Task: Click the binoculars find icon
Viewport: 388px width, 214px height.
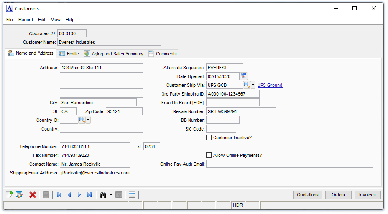Action: (103, 195)
